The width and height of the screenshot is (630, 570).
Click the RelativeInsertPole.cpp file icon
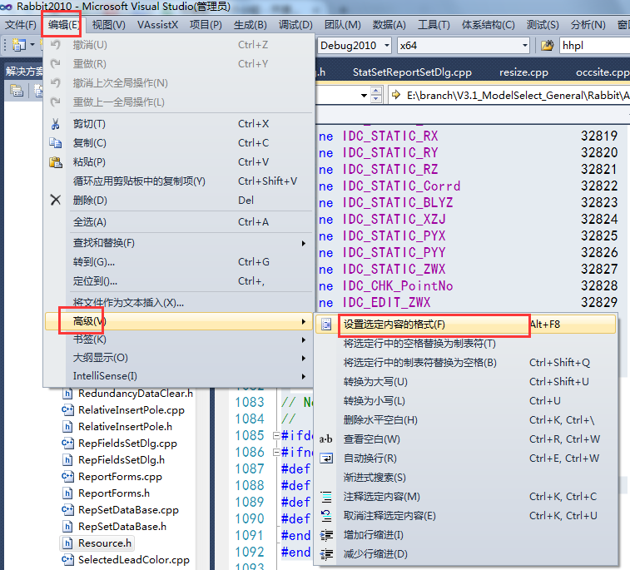coord(67,410)
